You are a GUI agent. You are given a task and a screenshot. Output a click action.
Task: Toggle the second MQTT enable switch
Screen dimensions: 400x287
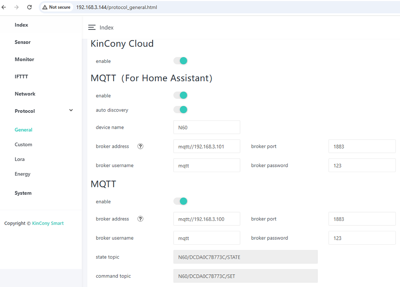(181, 201)
